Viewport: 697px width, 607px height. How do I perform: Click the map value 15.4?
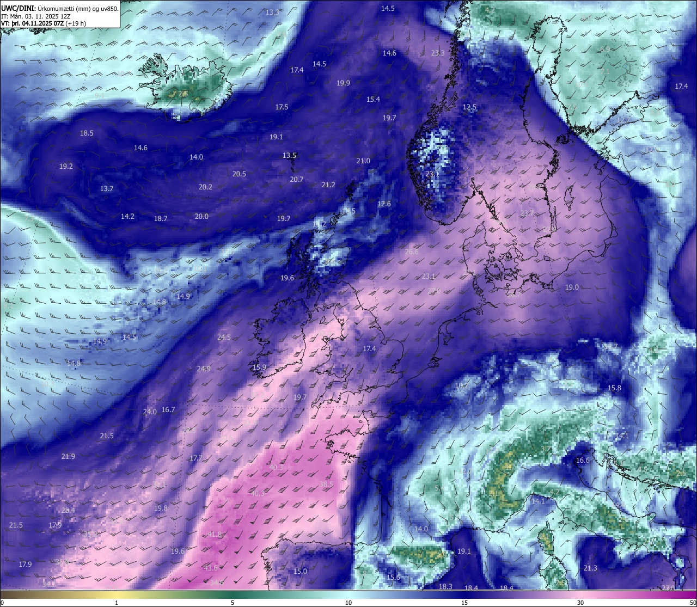373,100
